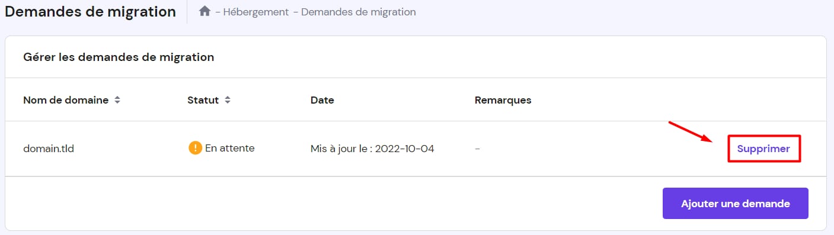This screenshot has height=235, width=834.
Task: Sort by Statut column arrows
Action: click(x=227, y=100)
